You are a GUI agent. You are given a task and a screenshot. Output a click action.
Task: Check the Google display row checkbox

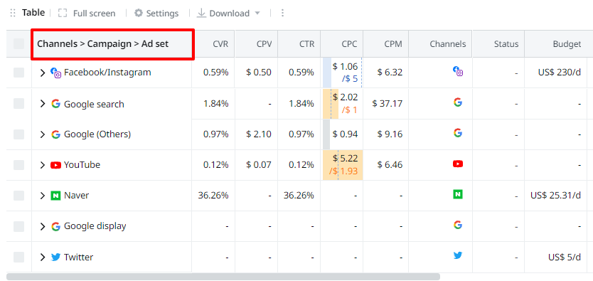click(x=19, y=226)
